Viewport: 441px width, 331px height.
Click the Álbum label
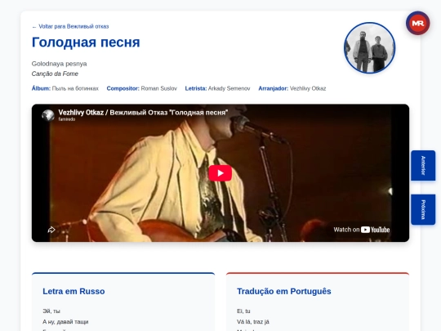click(x=41, y=88)
